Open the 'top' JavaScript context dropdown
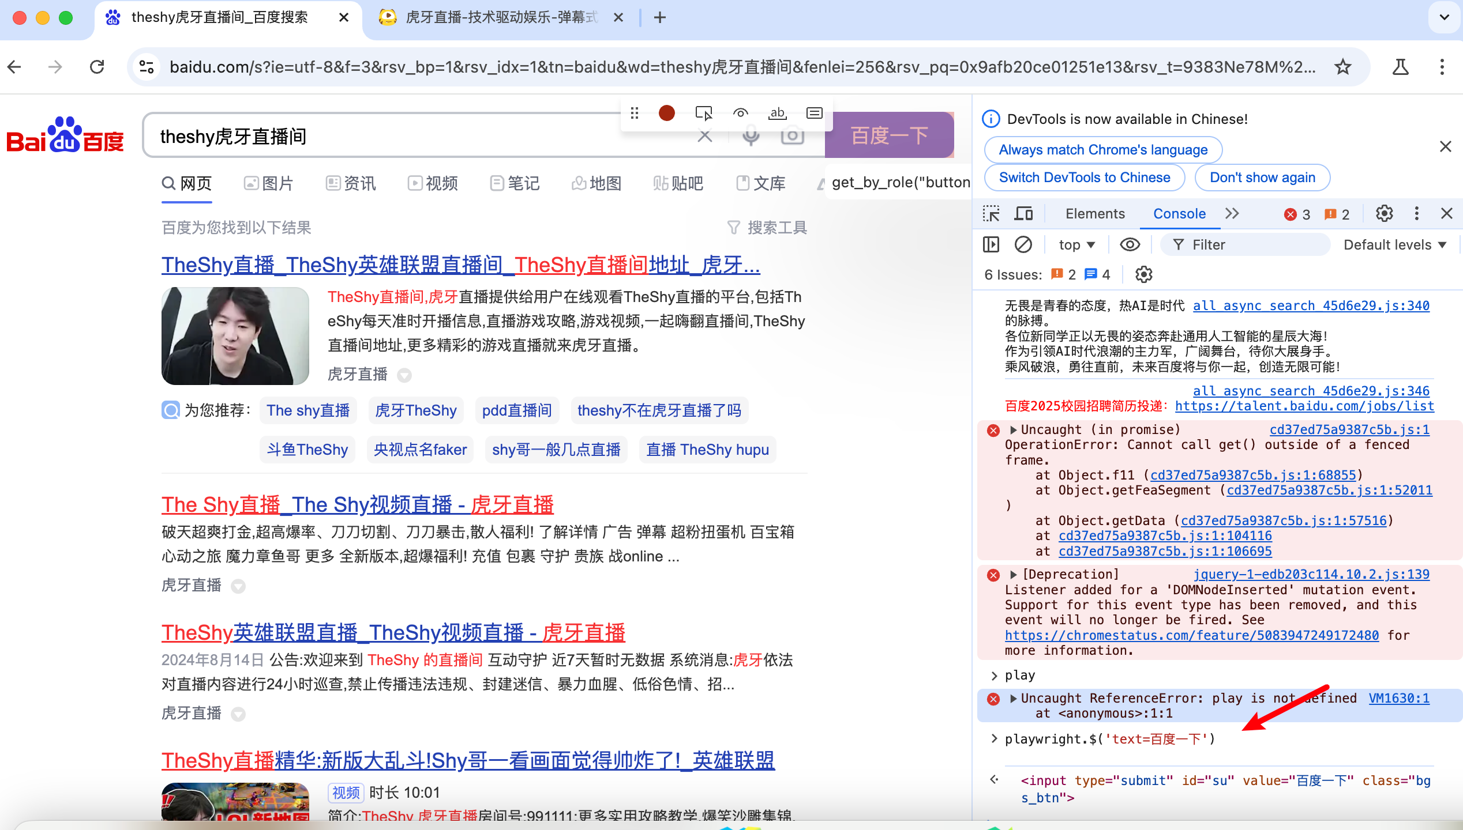 coord(1076,245)
